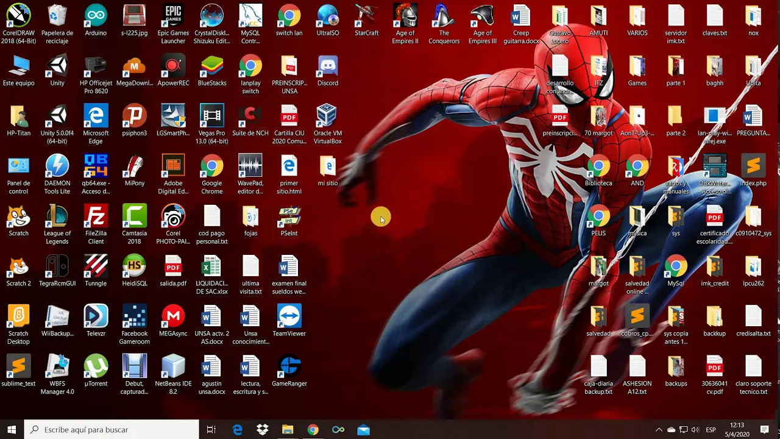780x439 pixels.
Task: Open Arduino from the taskbar
Action: pyautogui.click(x=338, y=430)
